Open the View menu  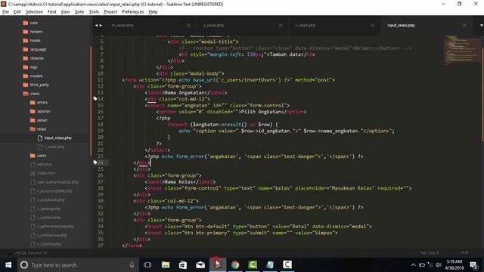[x=65, y=12]
